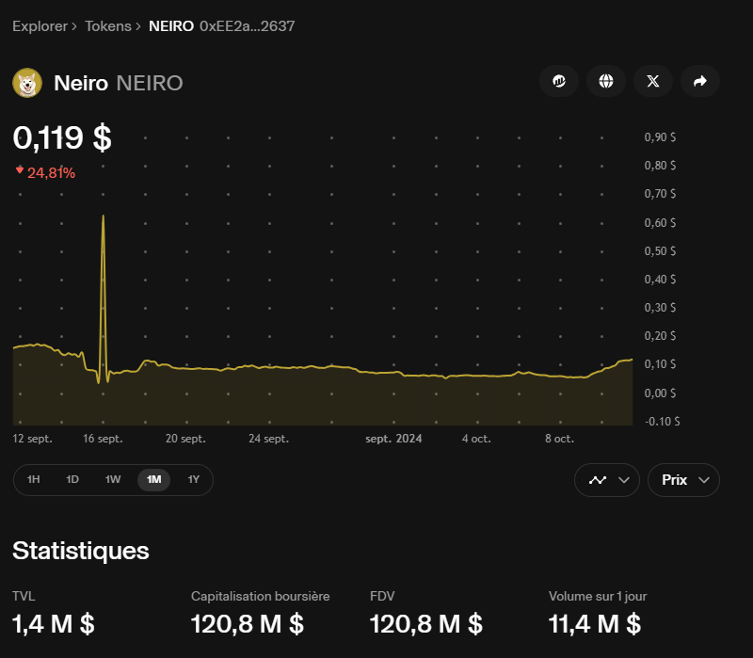Click the red price-change down arrow
This screenshot has width=753, height=658.
click(x=19, y=170)
